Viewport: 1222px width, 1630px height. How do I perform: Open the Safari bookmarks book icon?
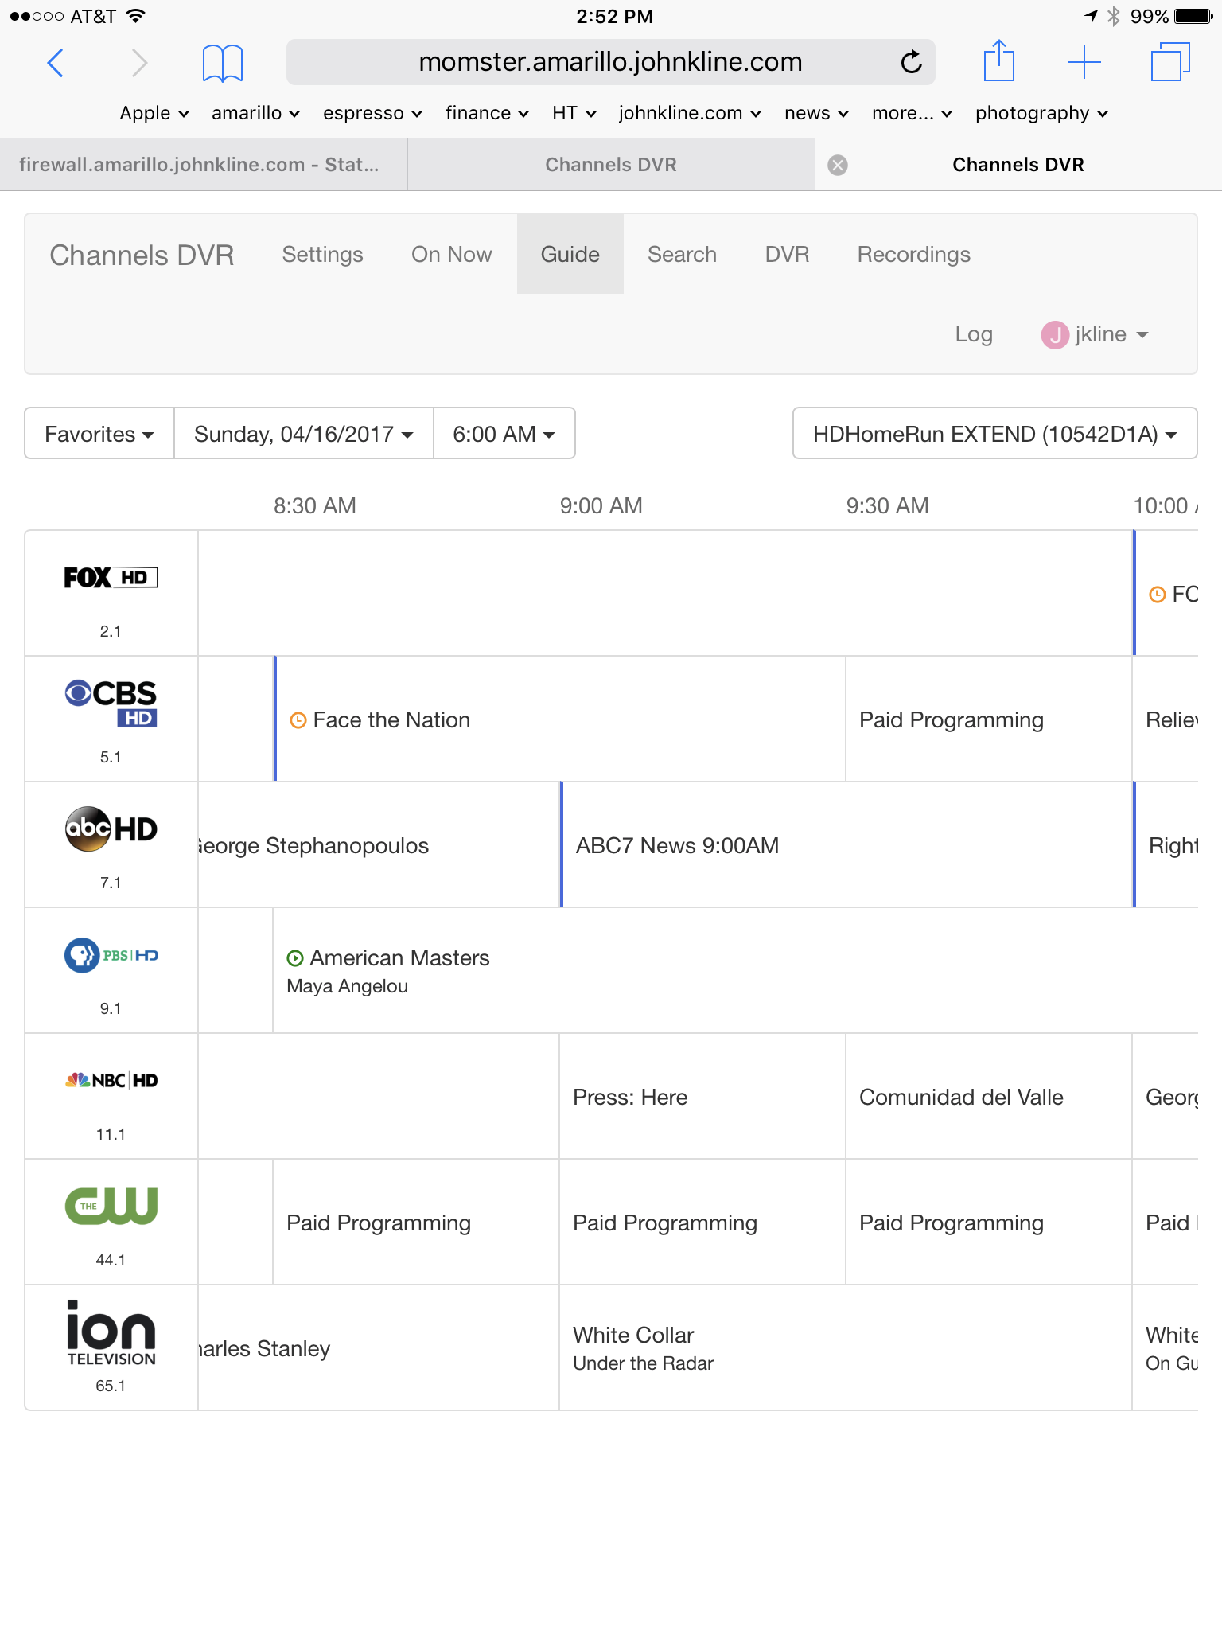pos(222,62)
